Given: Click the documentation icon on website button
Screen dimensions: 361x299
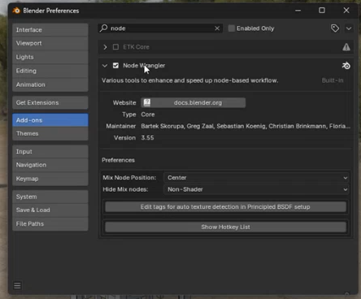Looking at the screenshot, I should (x=147, y=102).
